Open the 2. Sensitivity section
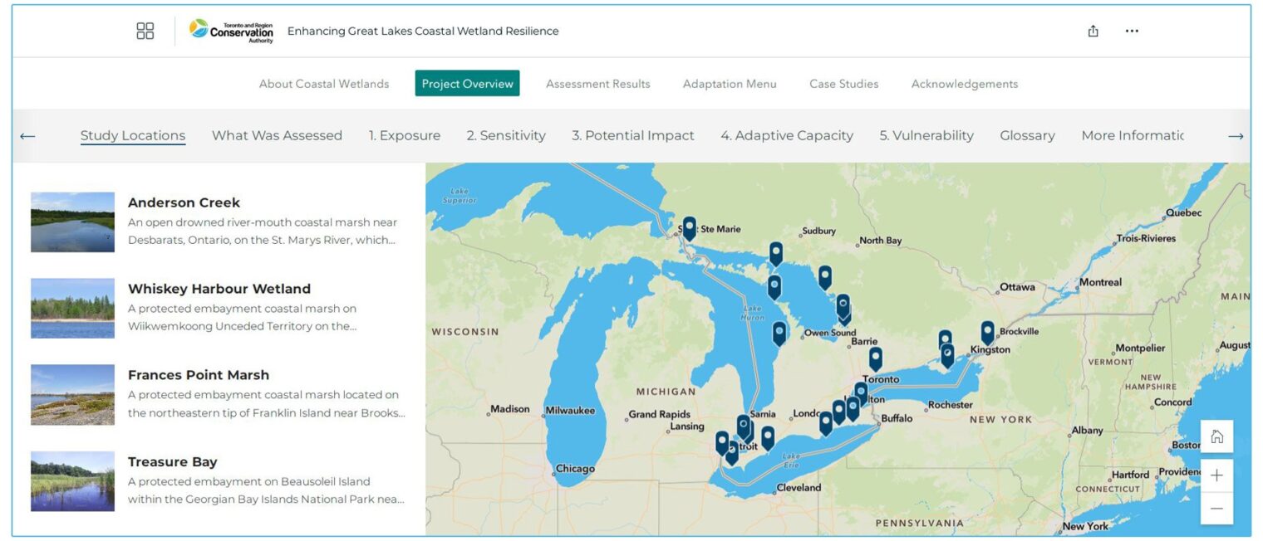Viewport: 1263px width, 541px height. click(507, 134)
